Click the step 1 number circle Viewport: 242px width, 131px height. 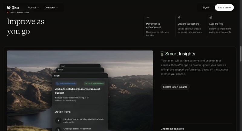tap(58, 120)
